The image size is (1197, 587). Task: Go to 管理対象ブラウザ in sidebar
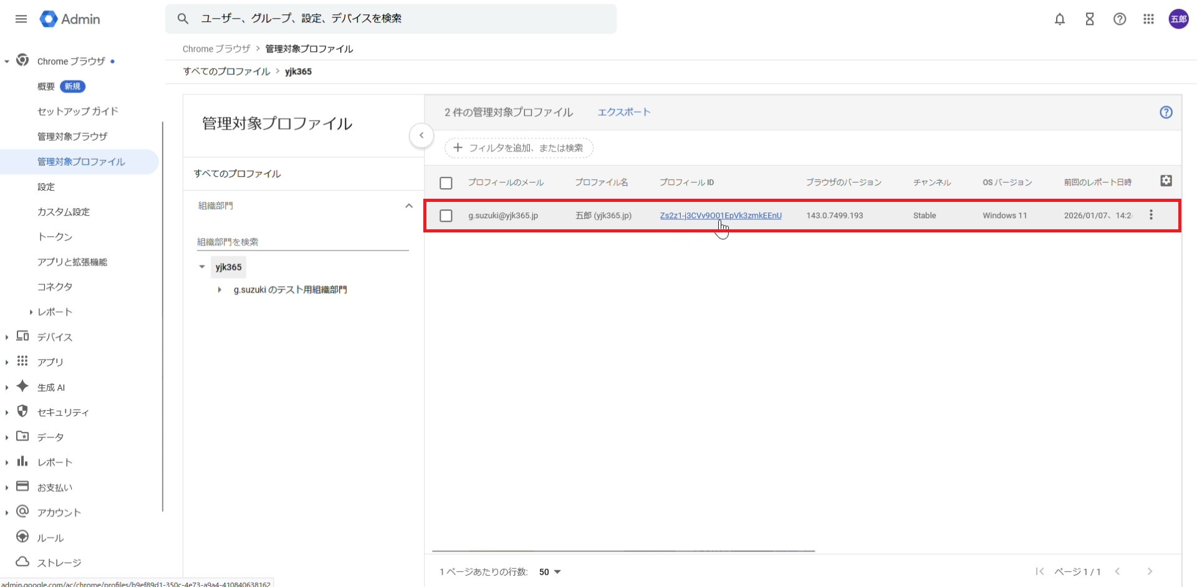72,136
